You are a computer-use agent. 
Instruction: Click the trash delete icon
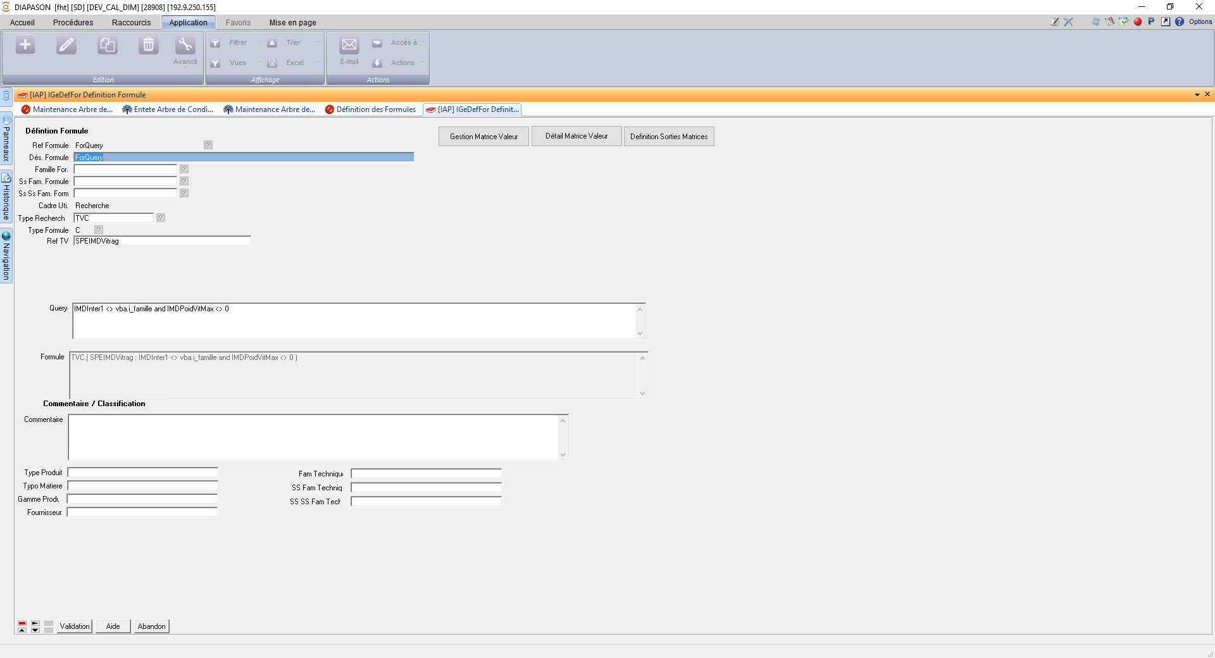pos(148,45)
